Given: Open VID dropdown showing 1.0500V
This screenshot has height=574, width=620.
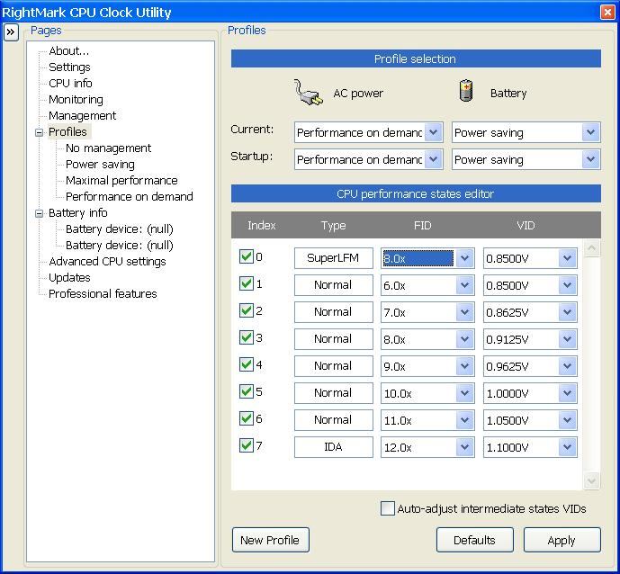Looking at the screenshot, I should tap(568, 420).
